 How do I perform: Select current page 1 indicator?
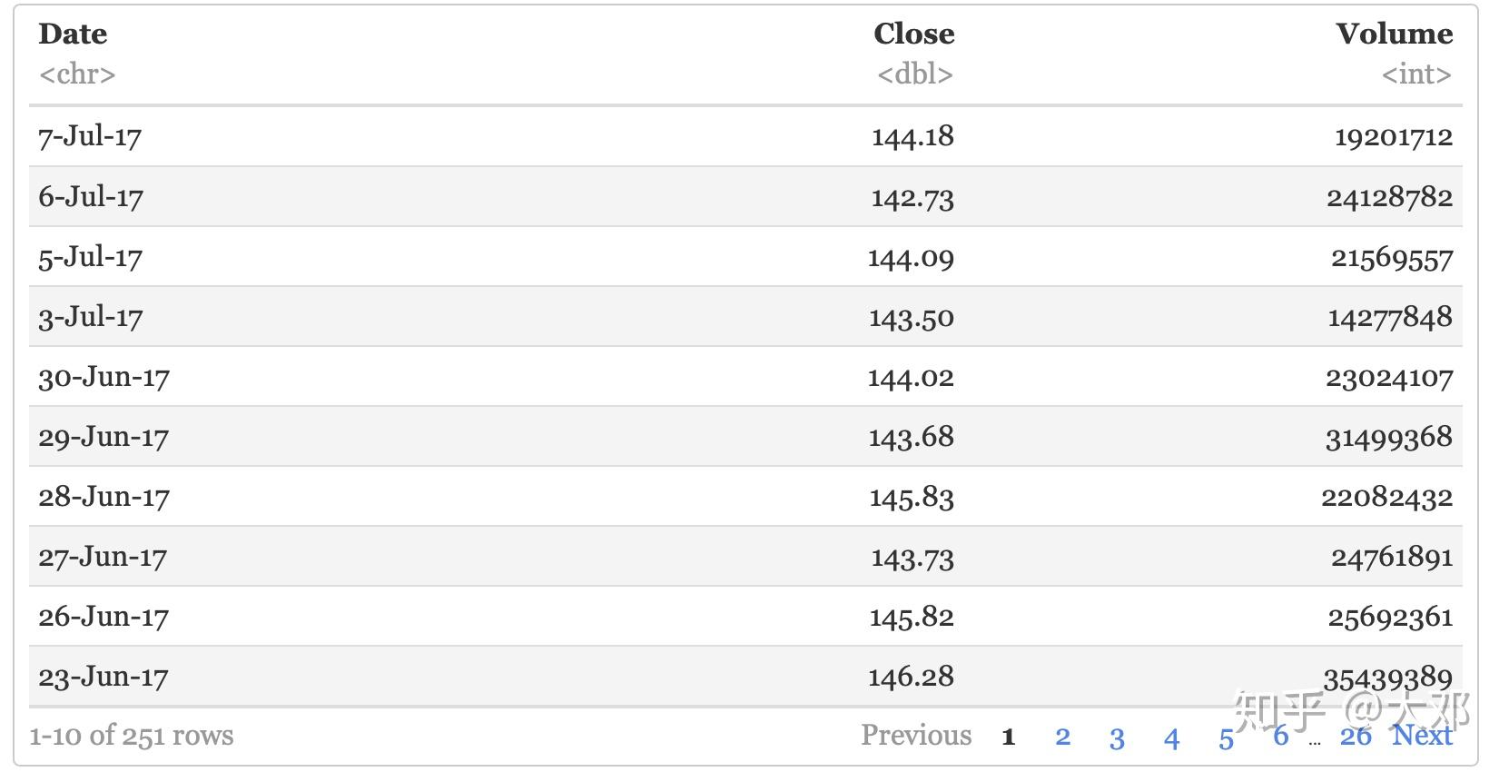tap(1008, 737)
